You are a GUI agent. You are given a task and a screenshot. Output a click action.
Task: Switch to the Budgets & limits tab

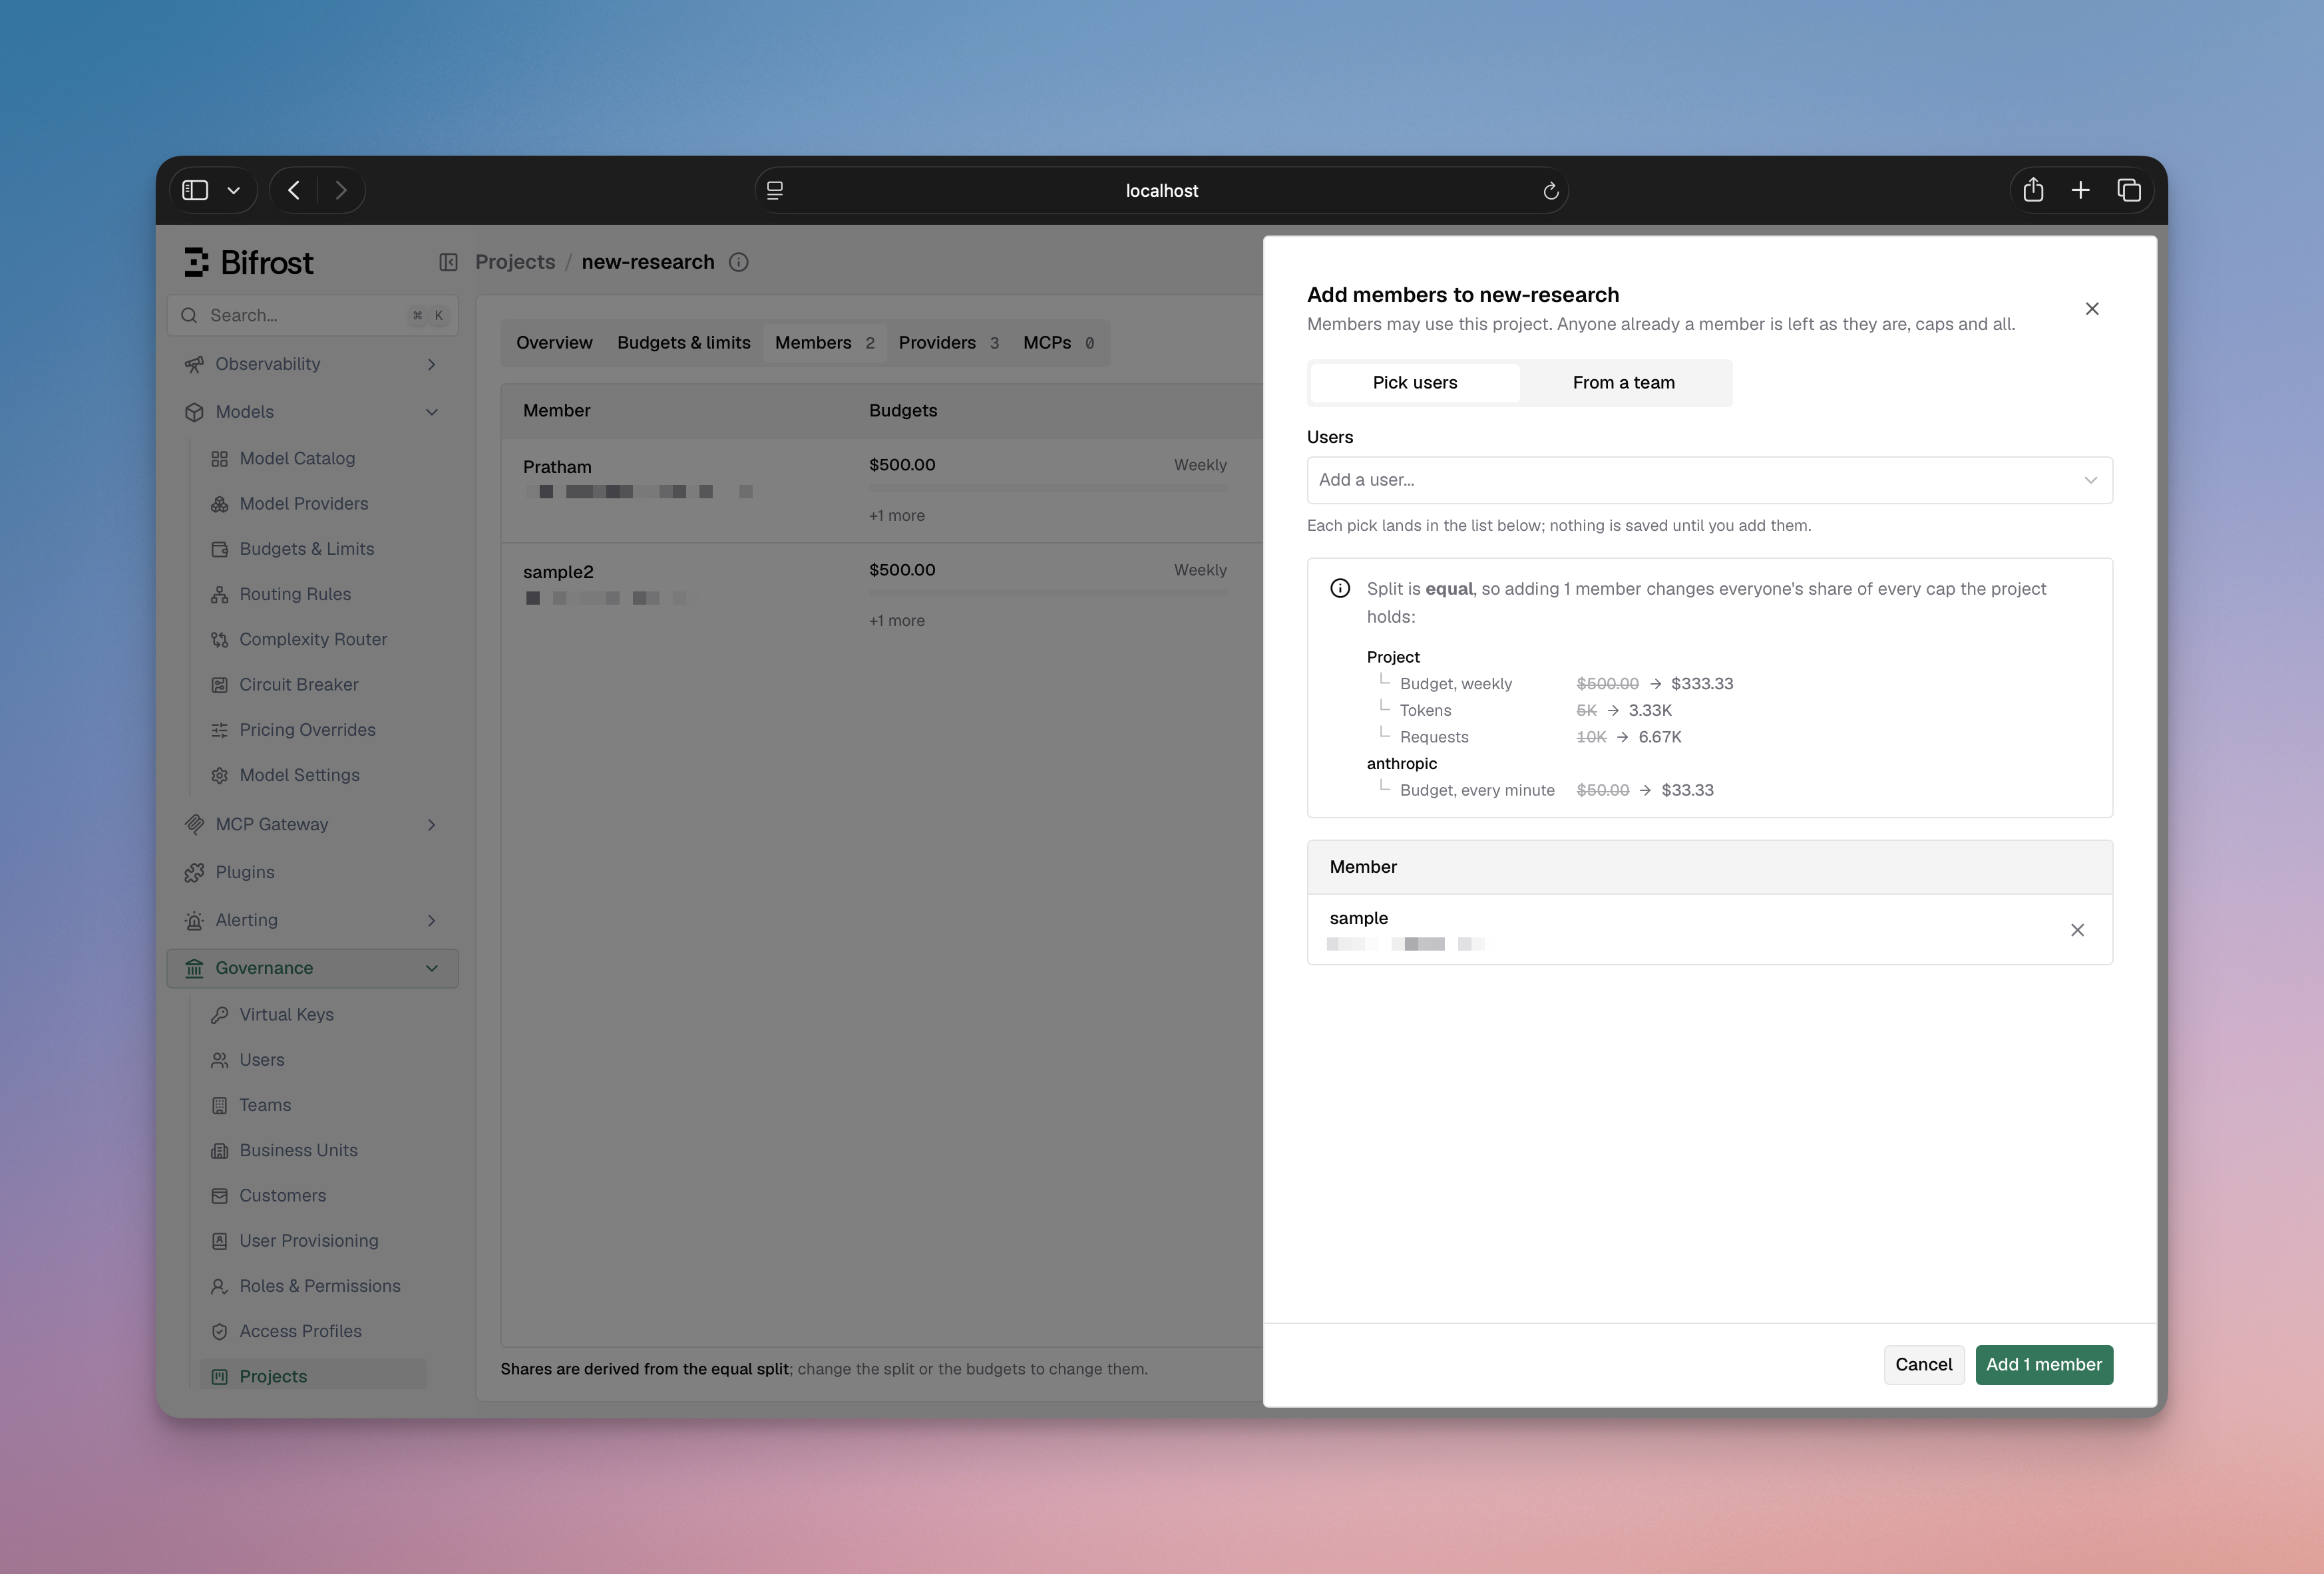(x=683, y=343)
